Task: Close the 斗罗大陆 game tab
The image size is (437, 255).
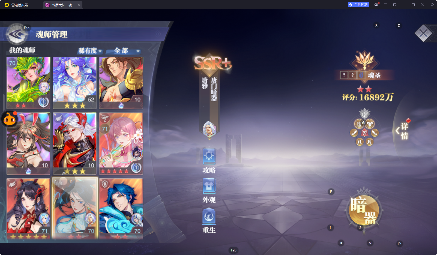Action: [79, 5]
